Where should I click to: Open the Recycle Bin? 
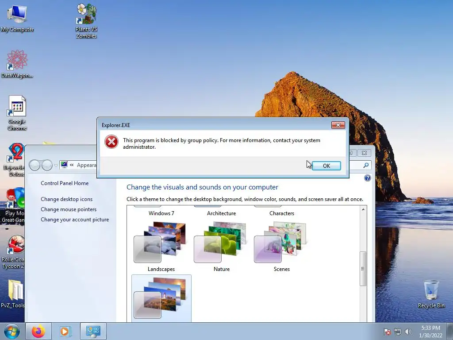431,294
